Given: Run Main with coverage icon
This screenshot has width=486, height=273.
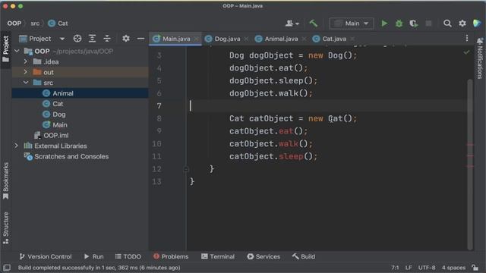Looking at the screenshot, I should [414, 24].
